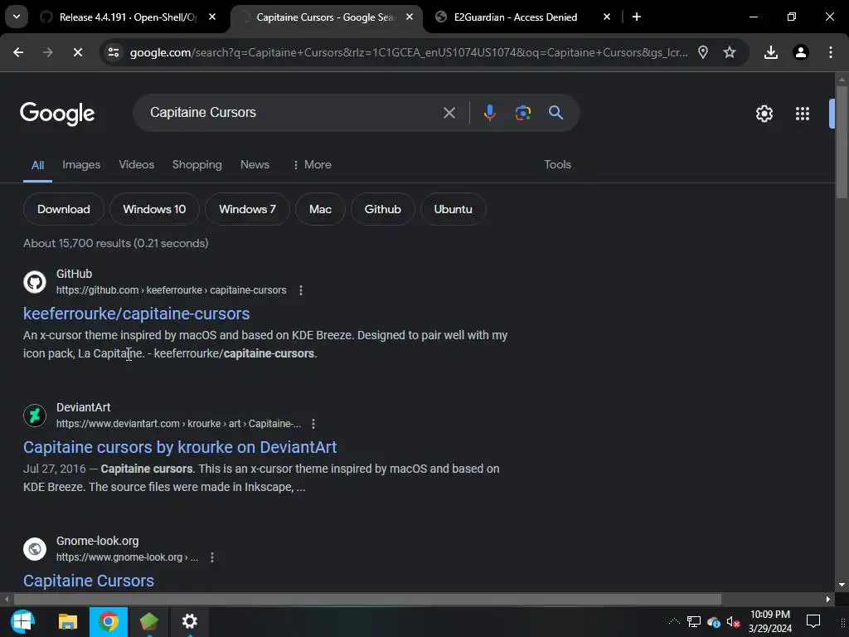This screenshot has width=849, height=637.
Task: Switch to Shopping results
Action: [x=197, y=165]
